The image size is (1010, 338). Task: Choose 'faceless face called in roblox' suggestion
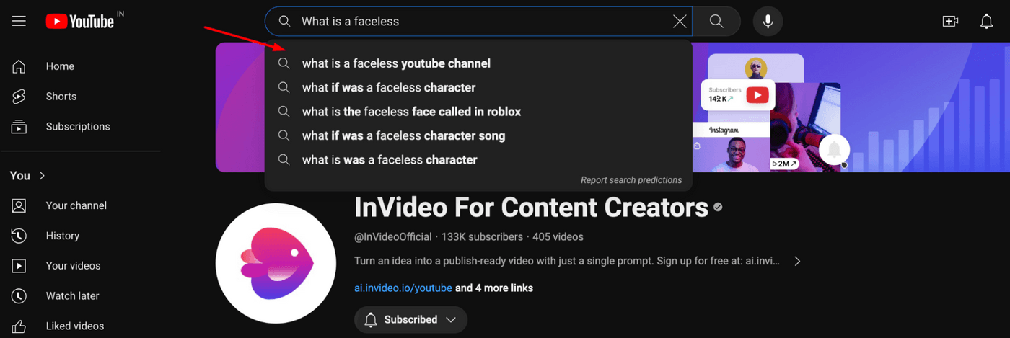point(411,112)
